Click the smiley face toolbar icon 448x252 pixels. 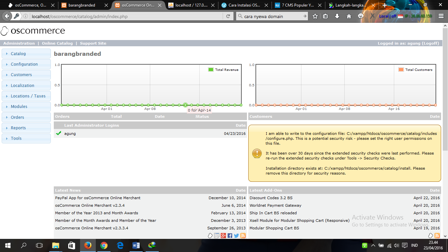[x=361, y=16]
